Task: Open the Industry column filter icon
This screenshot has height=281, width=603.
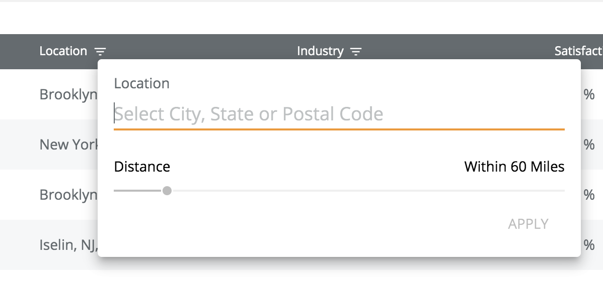Action: 356,51
